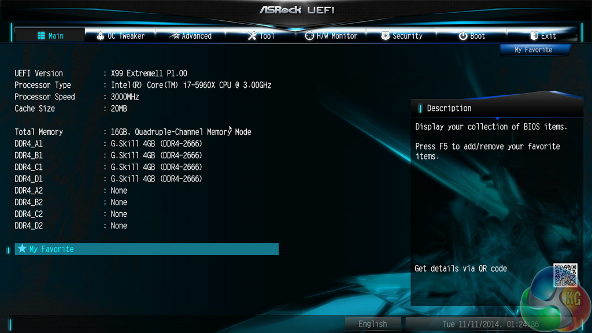Screen dimensions: 592x333
Task: Click the H/W Monitor gauge icon
Action: [309, 35]
